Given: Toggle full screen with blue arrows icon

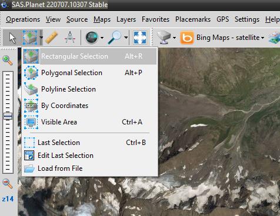Looking at the screenshot, I should 140,38.
